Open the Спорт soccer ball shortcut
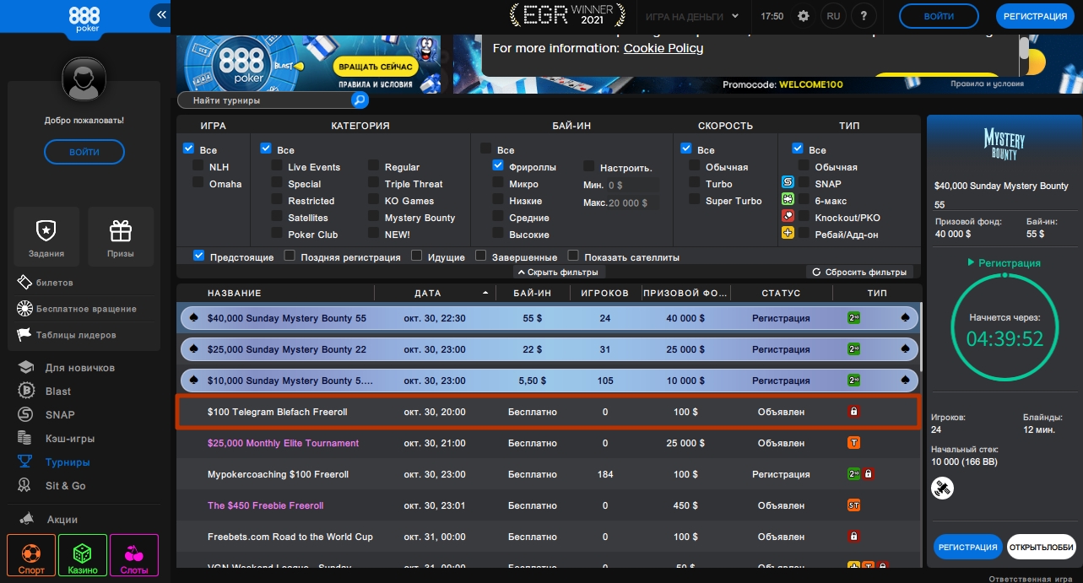 click(x=31, y=557)
